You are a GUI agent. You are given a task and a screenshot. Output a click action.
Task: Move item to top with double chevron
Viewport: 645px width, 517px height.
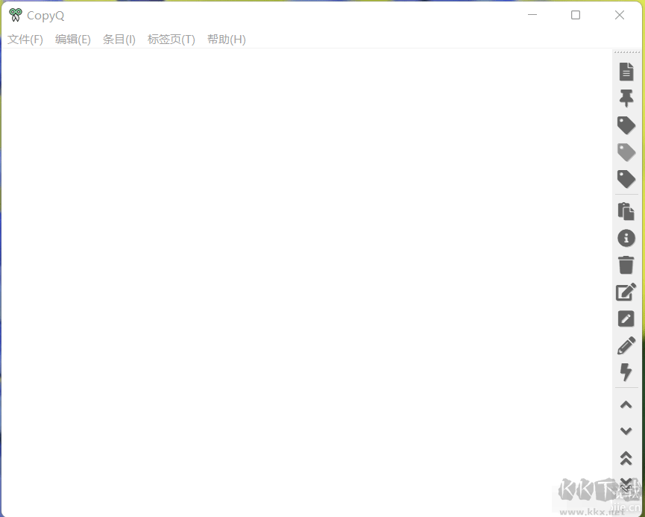click(626, 458)
